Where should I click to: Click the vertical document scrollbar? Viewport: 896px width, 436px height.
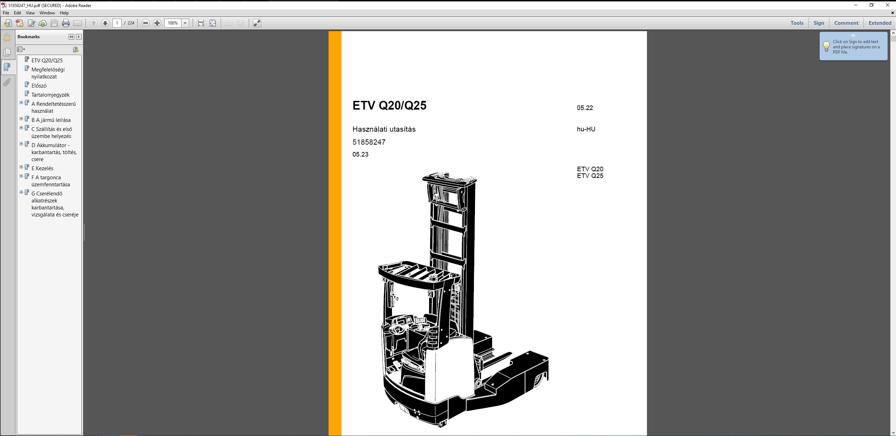893,233
